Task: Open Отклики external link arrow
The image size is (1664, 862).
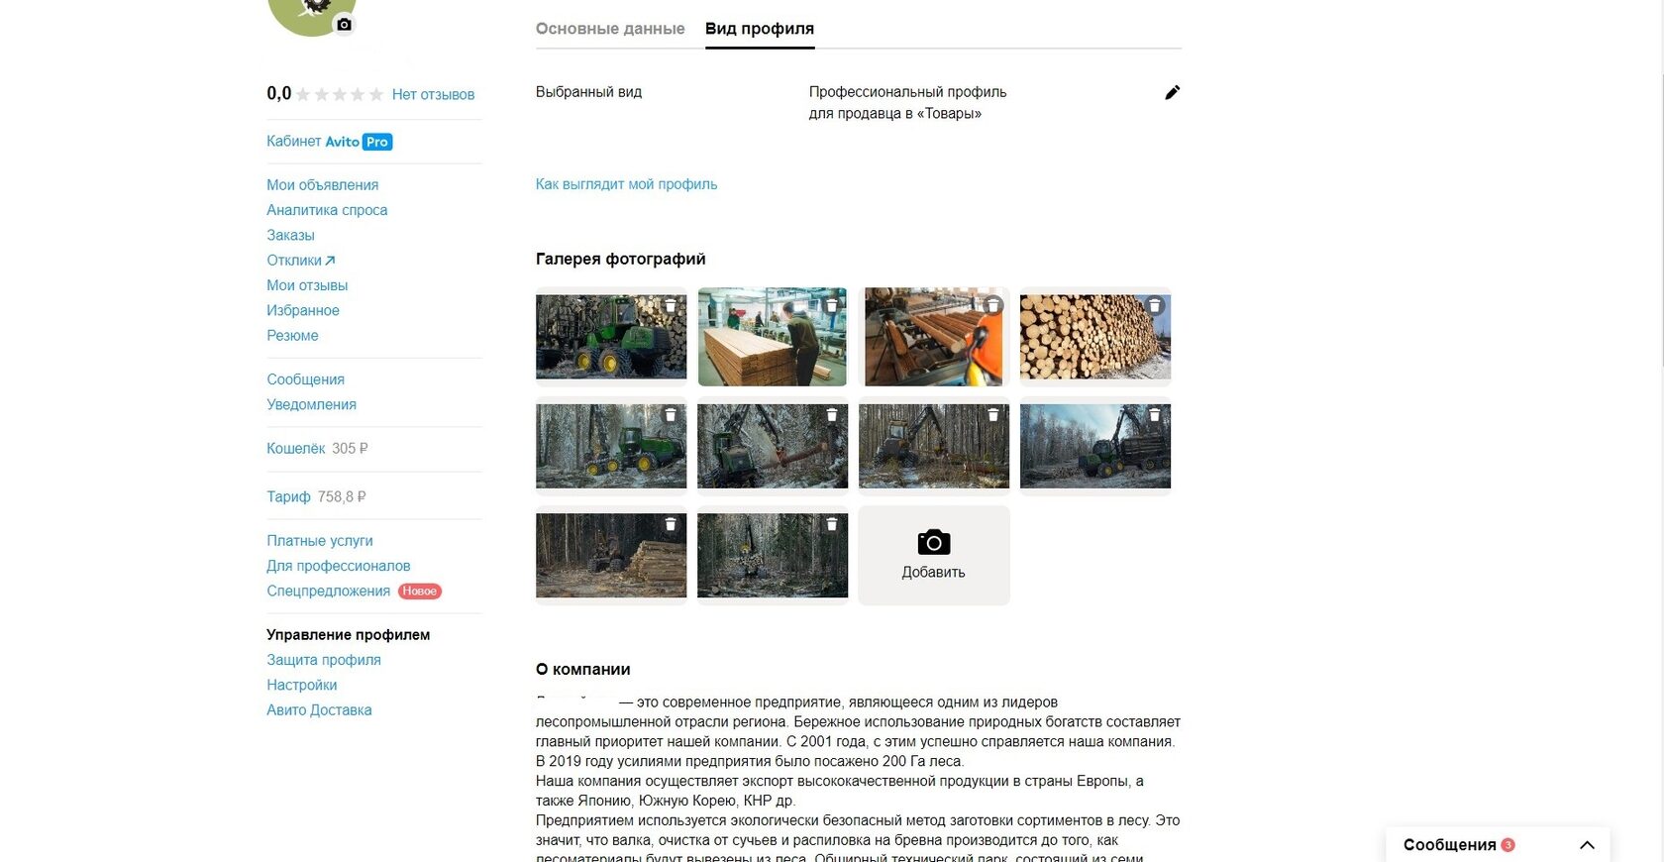Action: coord(330,261)
